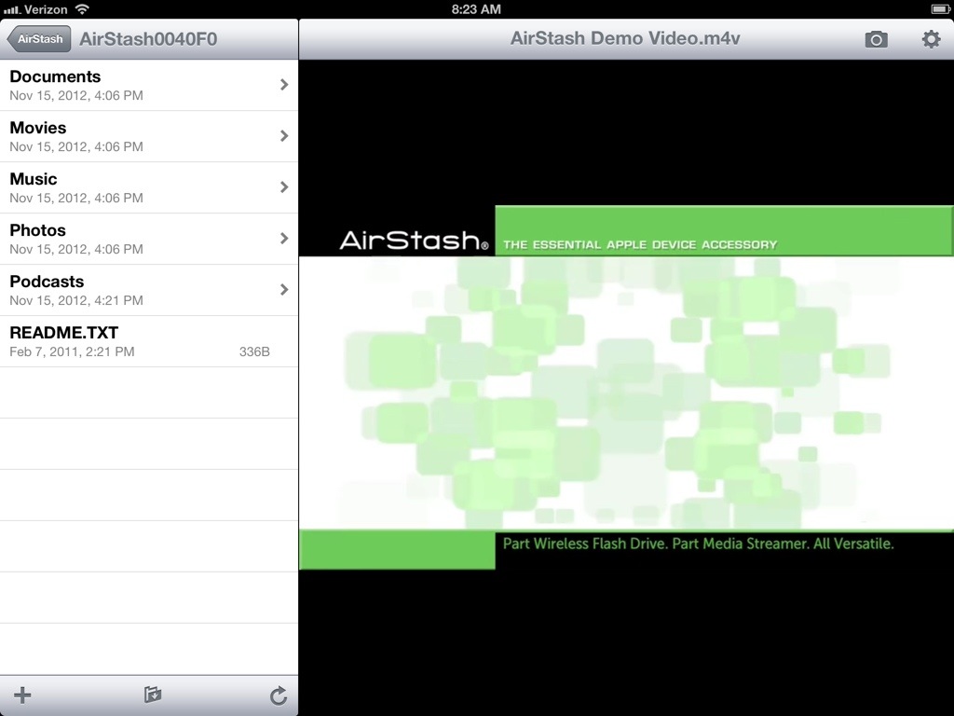Screen dimensions: 954x716
Task: Tap the plus icon to add an item
Action: 22,695
